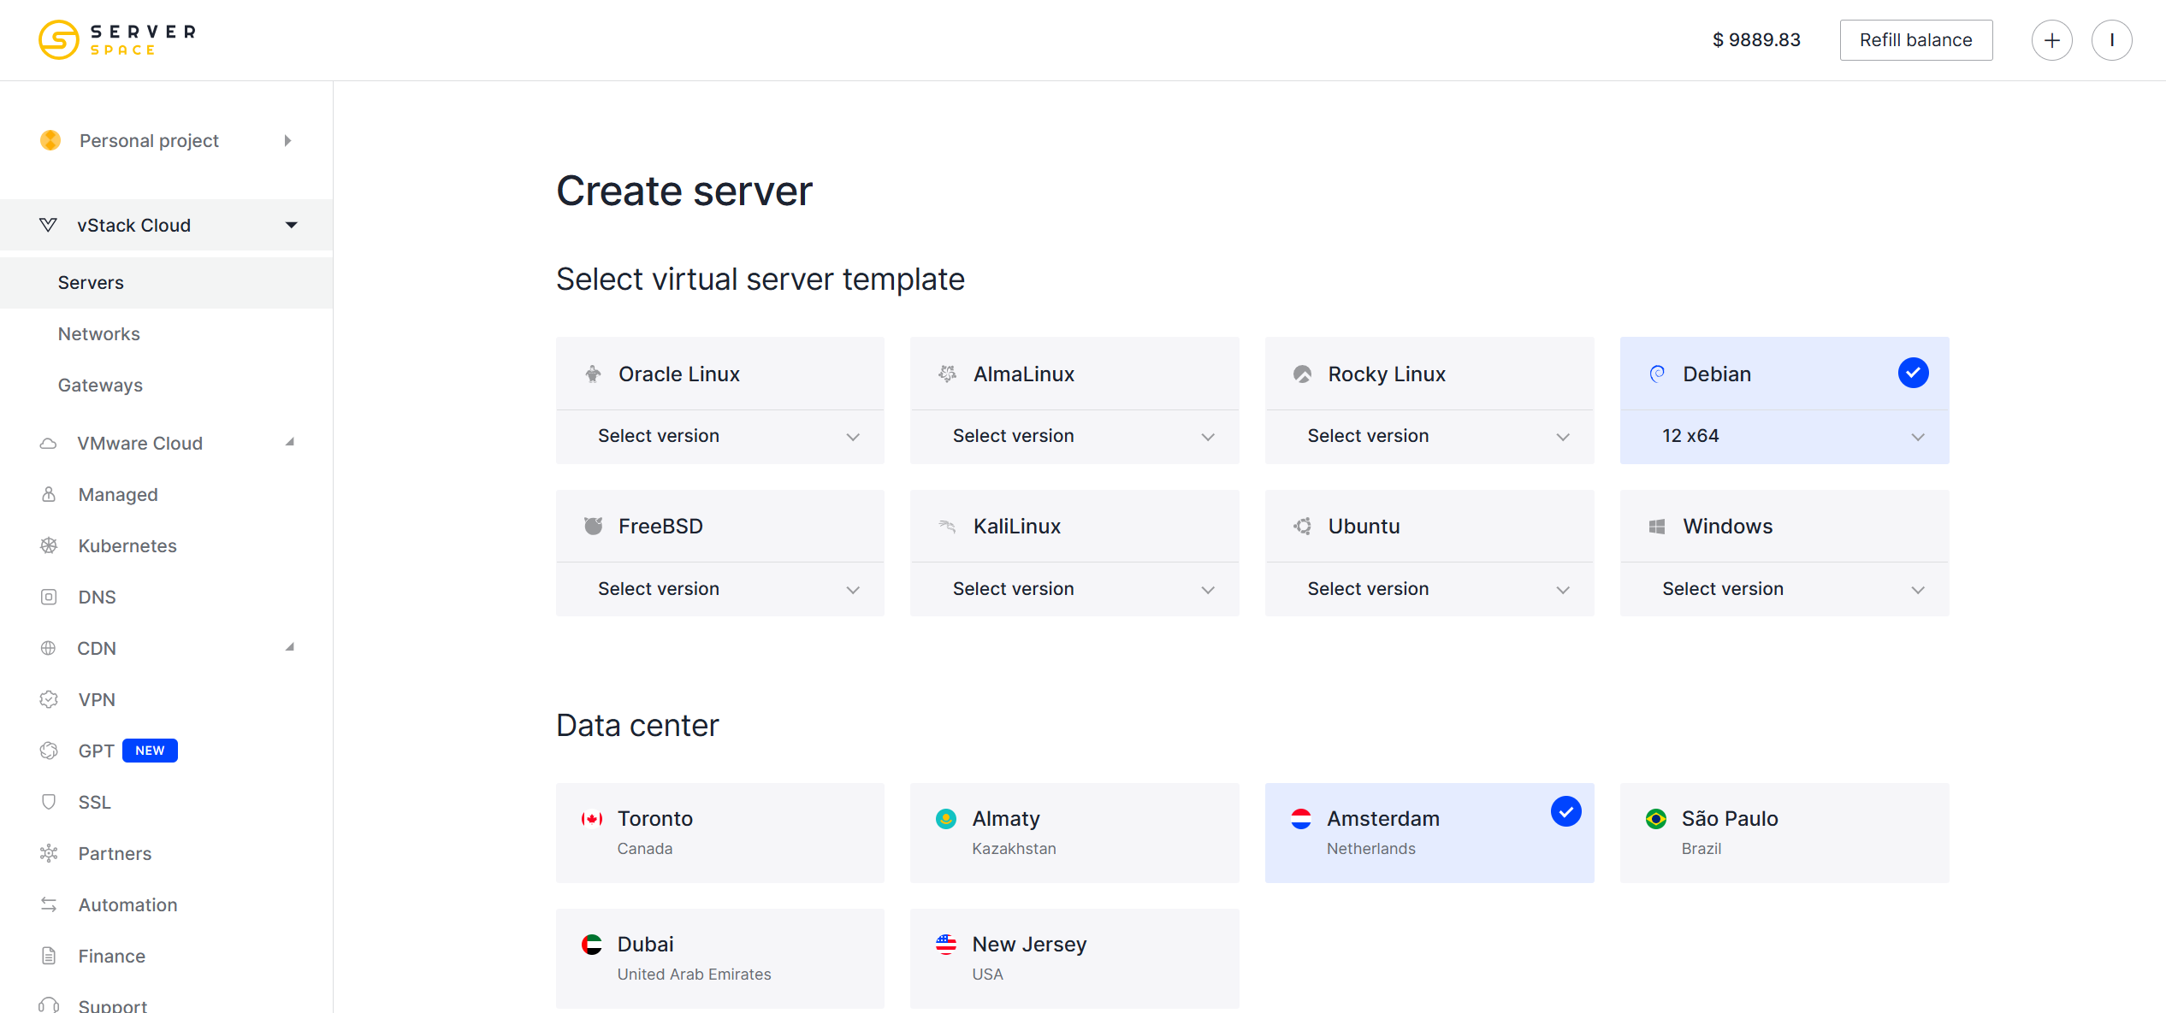Click the Brazil flag icon
The height and width of the screenshot is (1013, 2166).
pyautogui.click(x=1656, y=819)
